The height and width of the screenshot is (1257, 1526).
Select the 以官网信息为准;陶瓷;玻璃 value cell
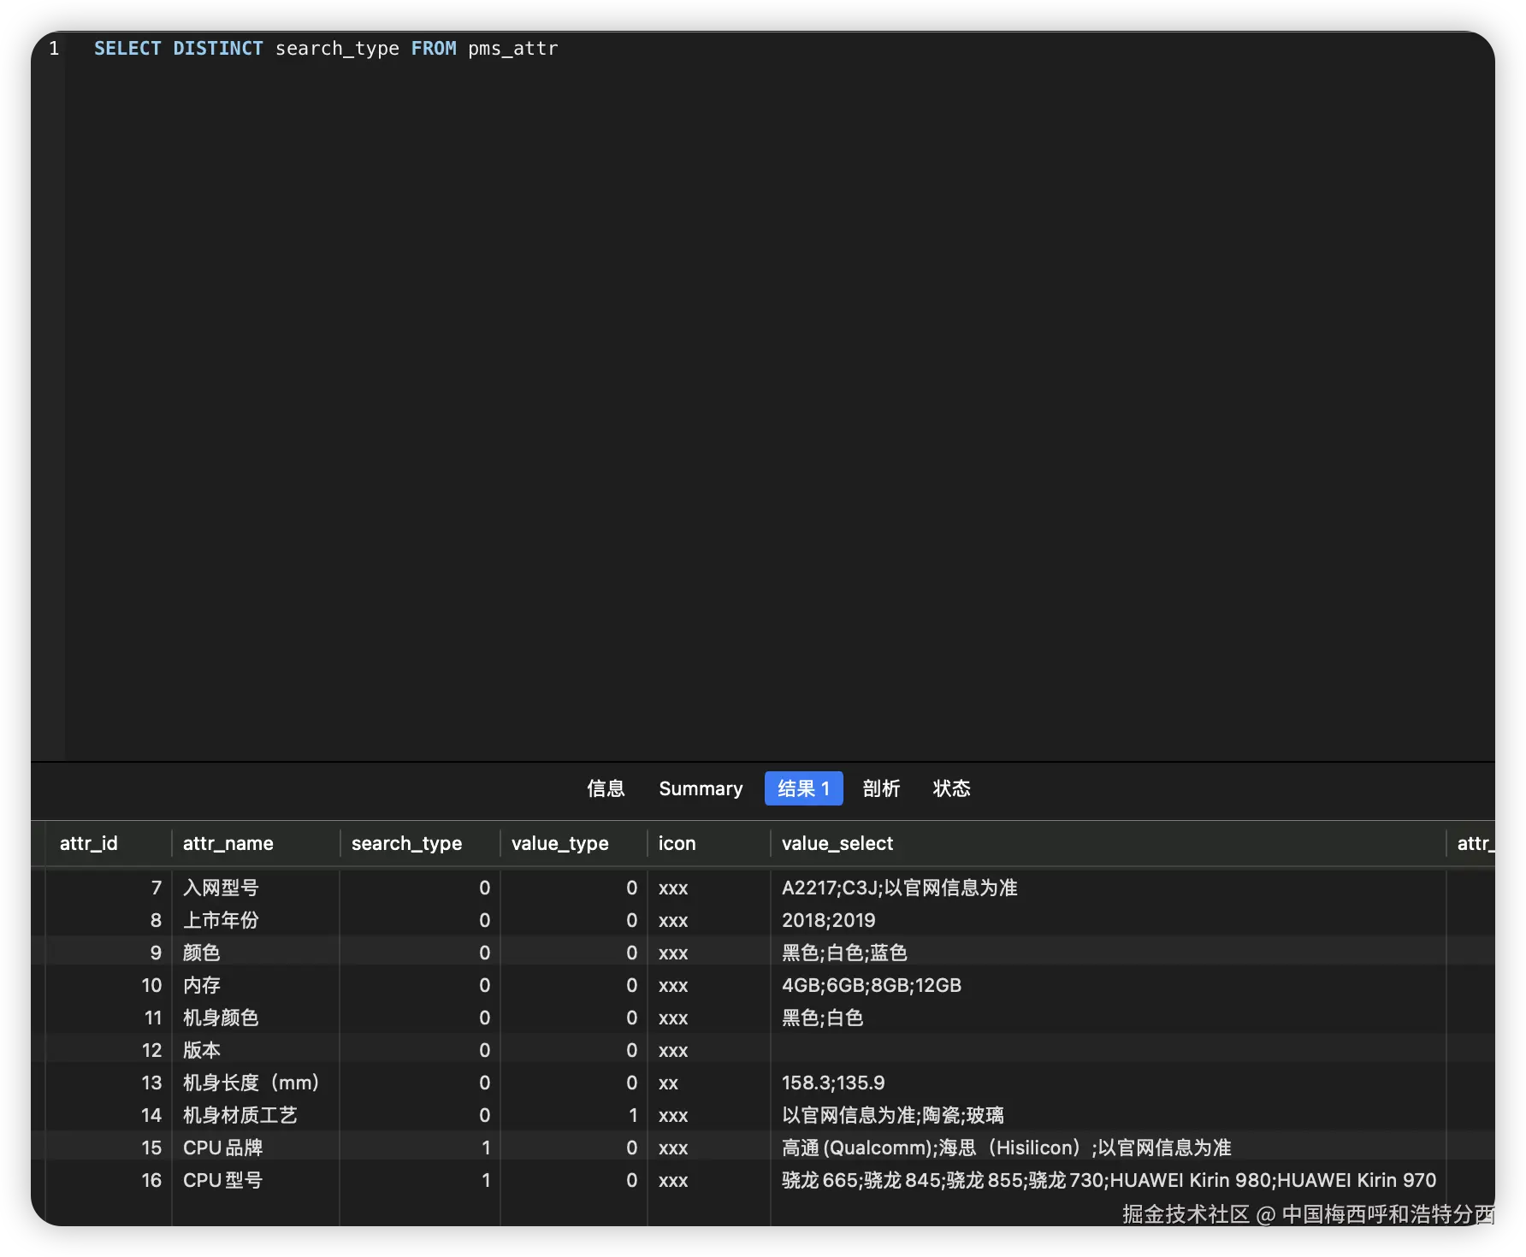[1108, 1115]
